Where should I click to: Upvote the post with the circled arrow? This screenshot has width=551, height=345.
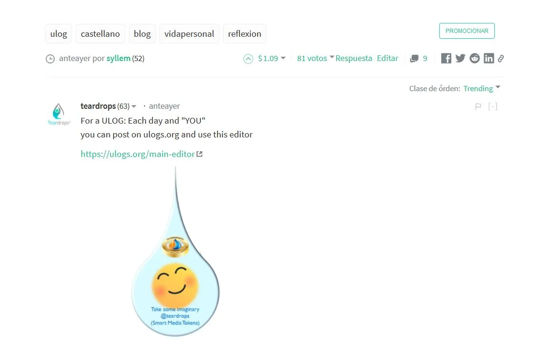(248, 59)
